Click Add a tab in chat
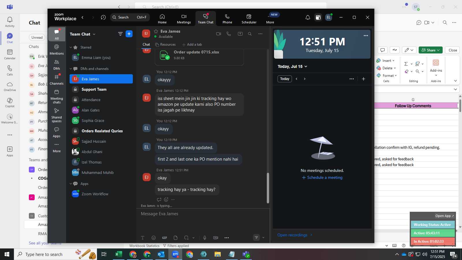This screenshot has width=462, height=260. coord(192,44)
